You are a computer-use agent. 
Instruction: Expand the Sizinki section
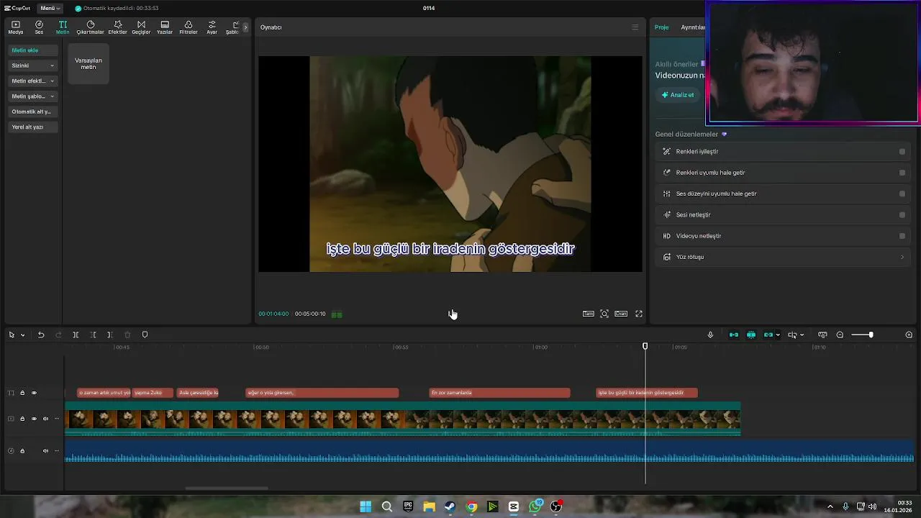32,65
